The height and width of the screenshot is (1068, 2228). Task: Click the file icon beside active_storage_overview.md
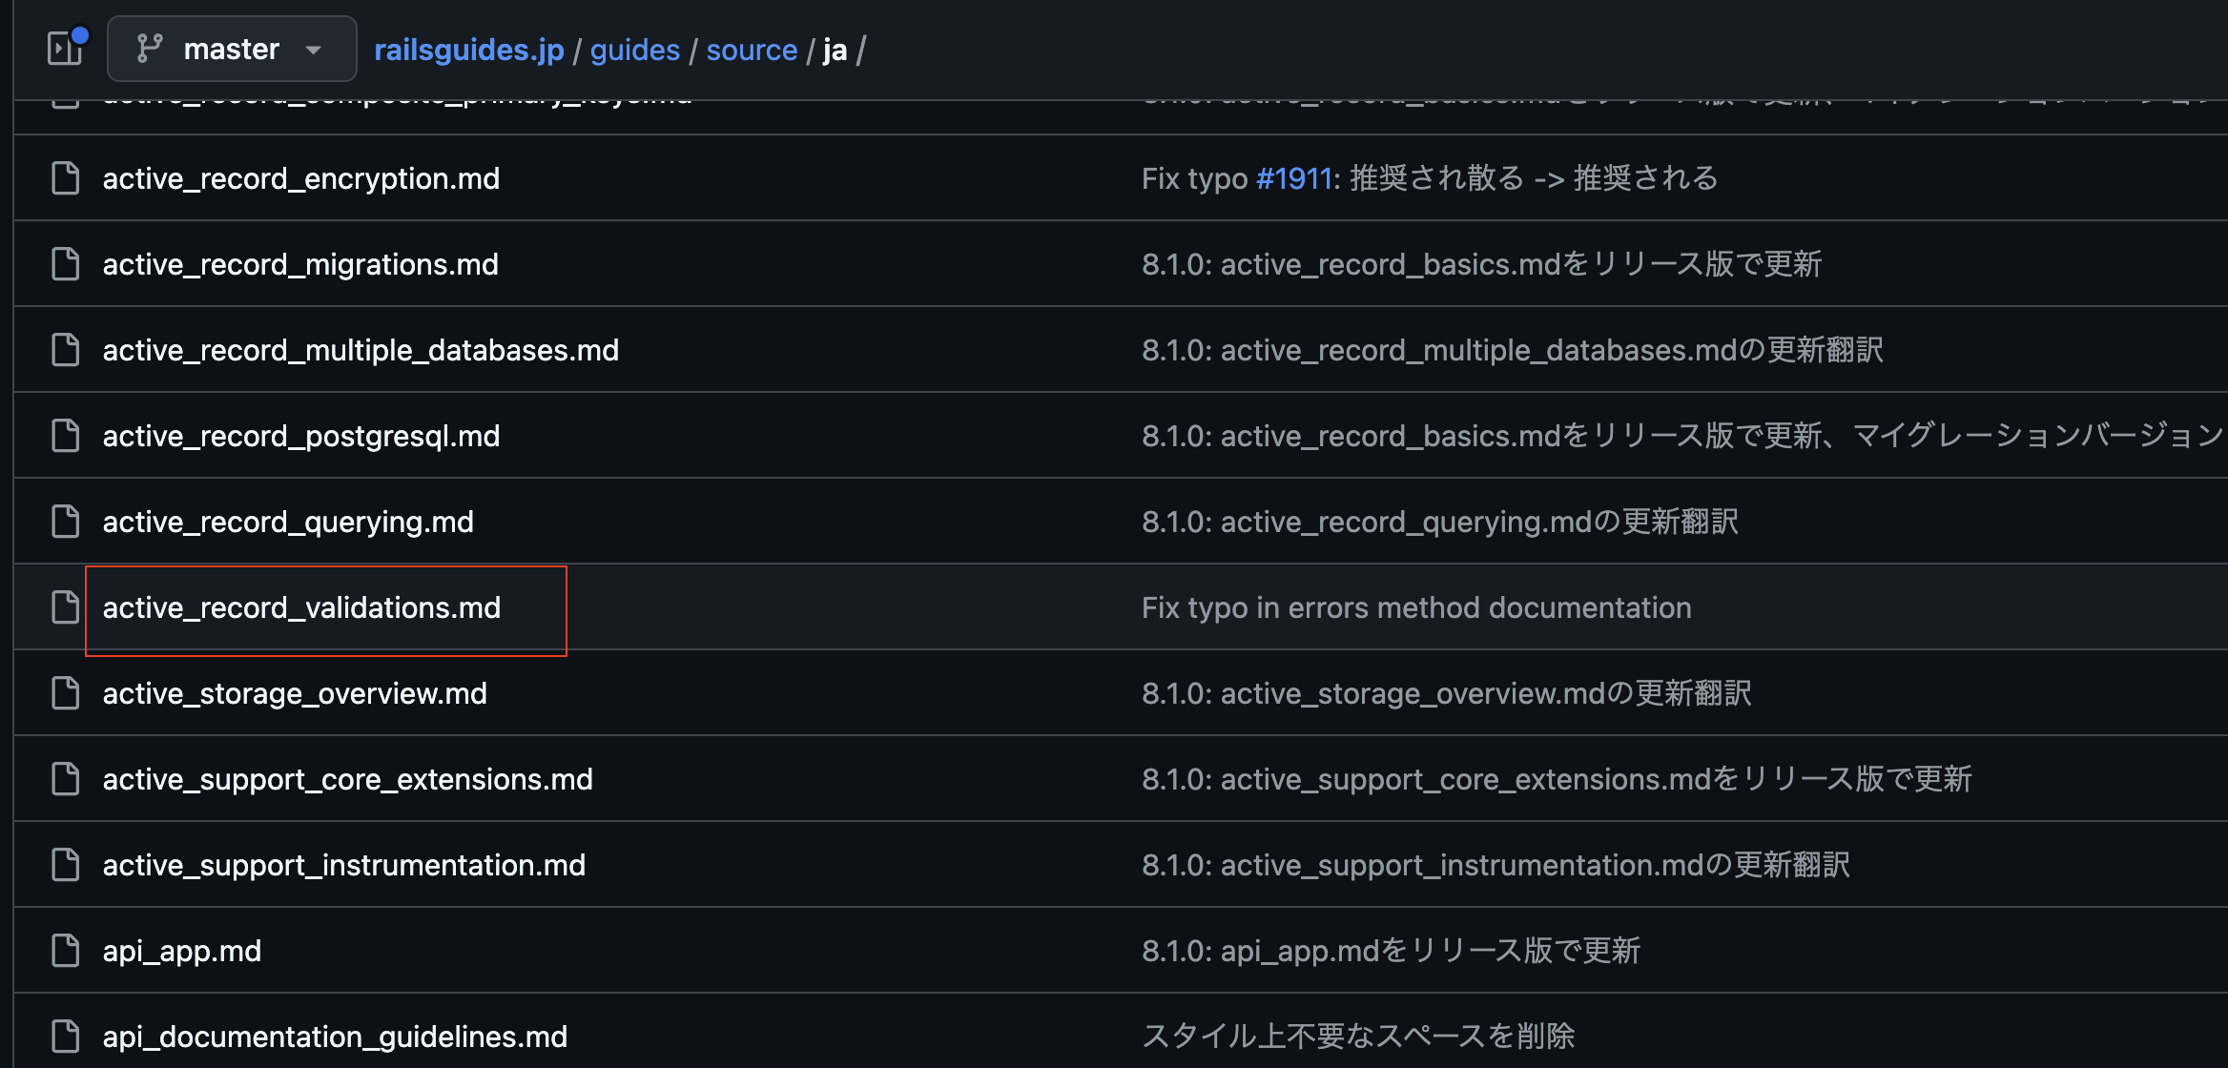coord(64,693)
